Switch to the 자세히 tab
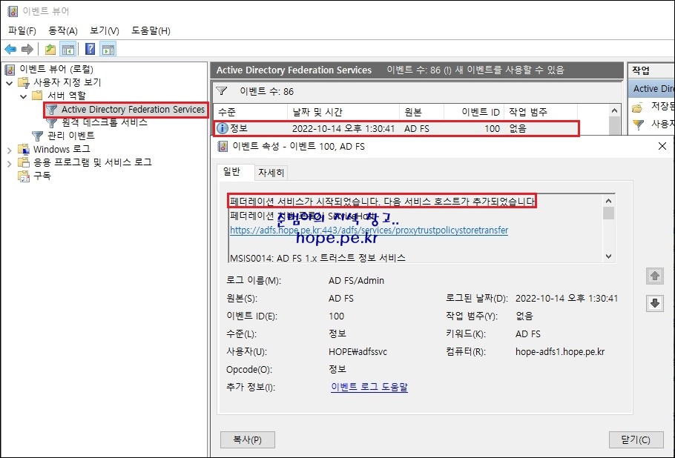 tap(271, 173)
